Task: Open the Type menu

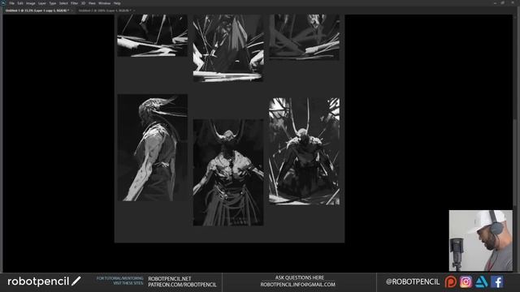Action: coord(53,3)
